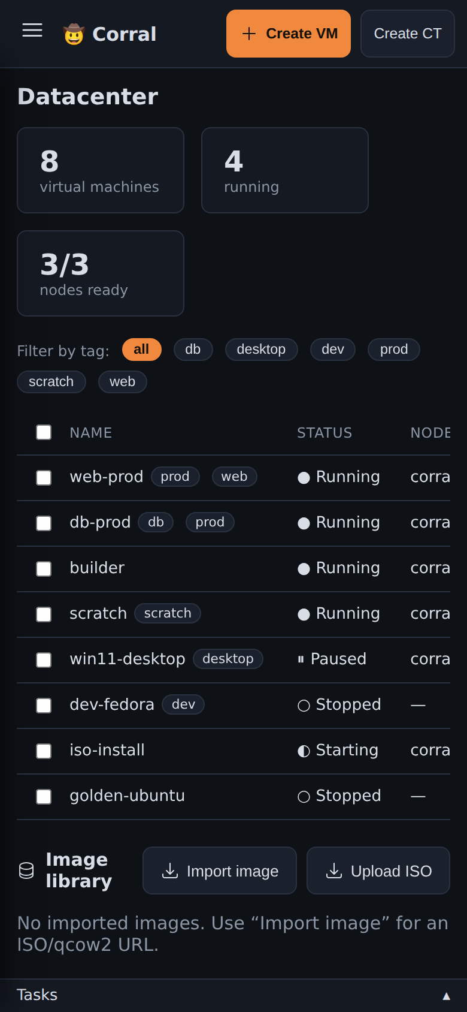Screen dimensions: 467x1012
Task: Click the stopped status circle of golden-ubuntu
Action: (304, 796)
